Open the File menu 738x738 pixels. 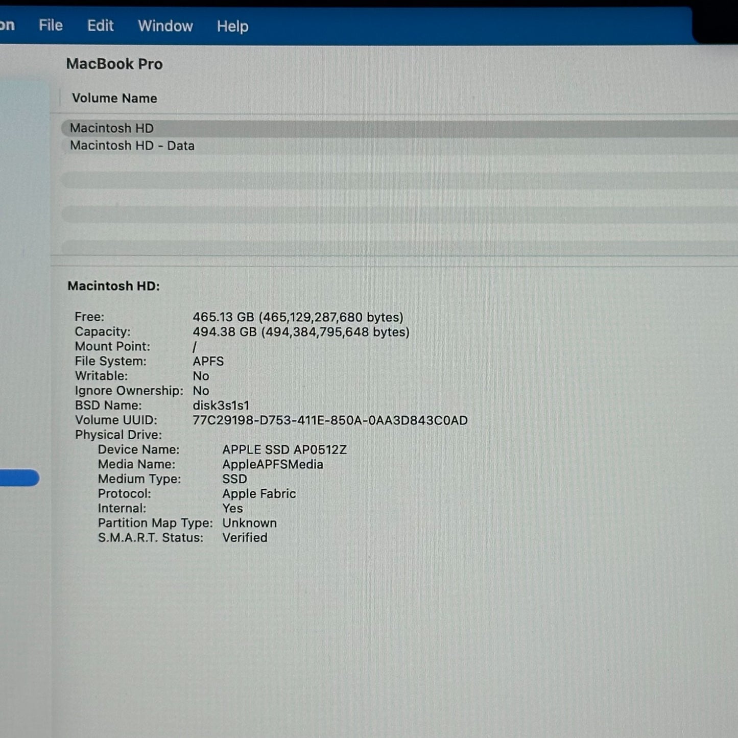pos(51,26)
